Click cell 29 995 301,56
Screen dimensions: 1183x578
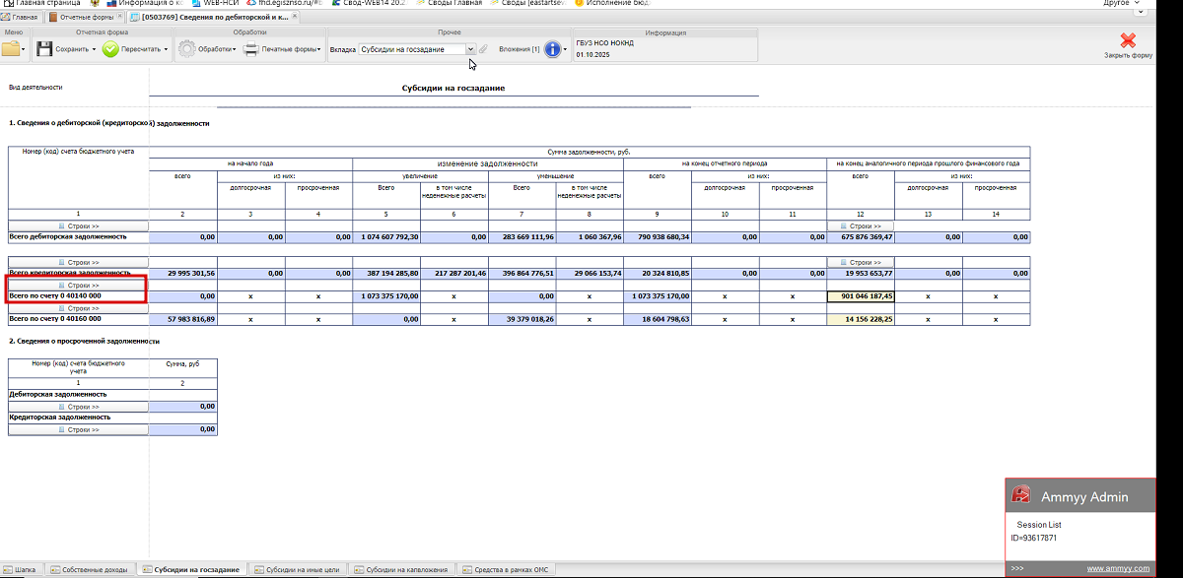point(183,273)
